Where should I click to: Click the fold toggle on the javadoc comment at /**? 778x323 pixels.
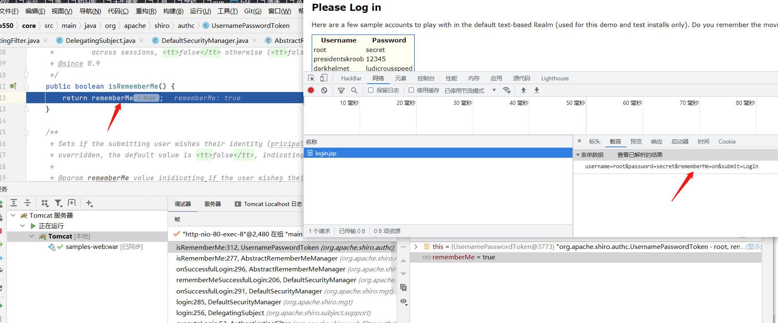(x=26, y=133)
